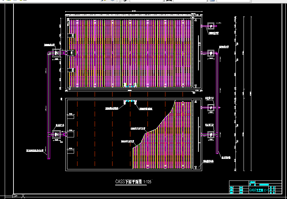Select the drawing title "CASS下层平面图 1:125"
Image resolution: width=287 pixels, height=199 pixels.
click(134, 181)
